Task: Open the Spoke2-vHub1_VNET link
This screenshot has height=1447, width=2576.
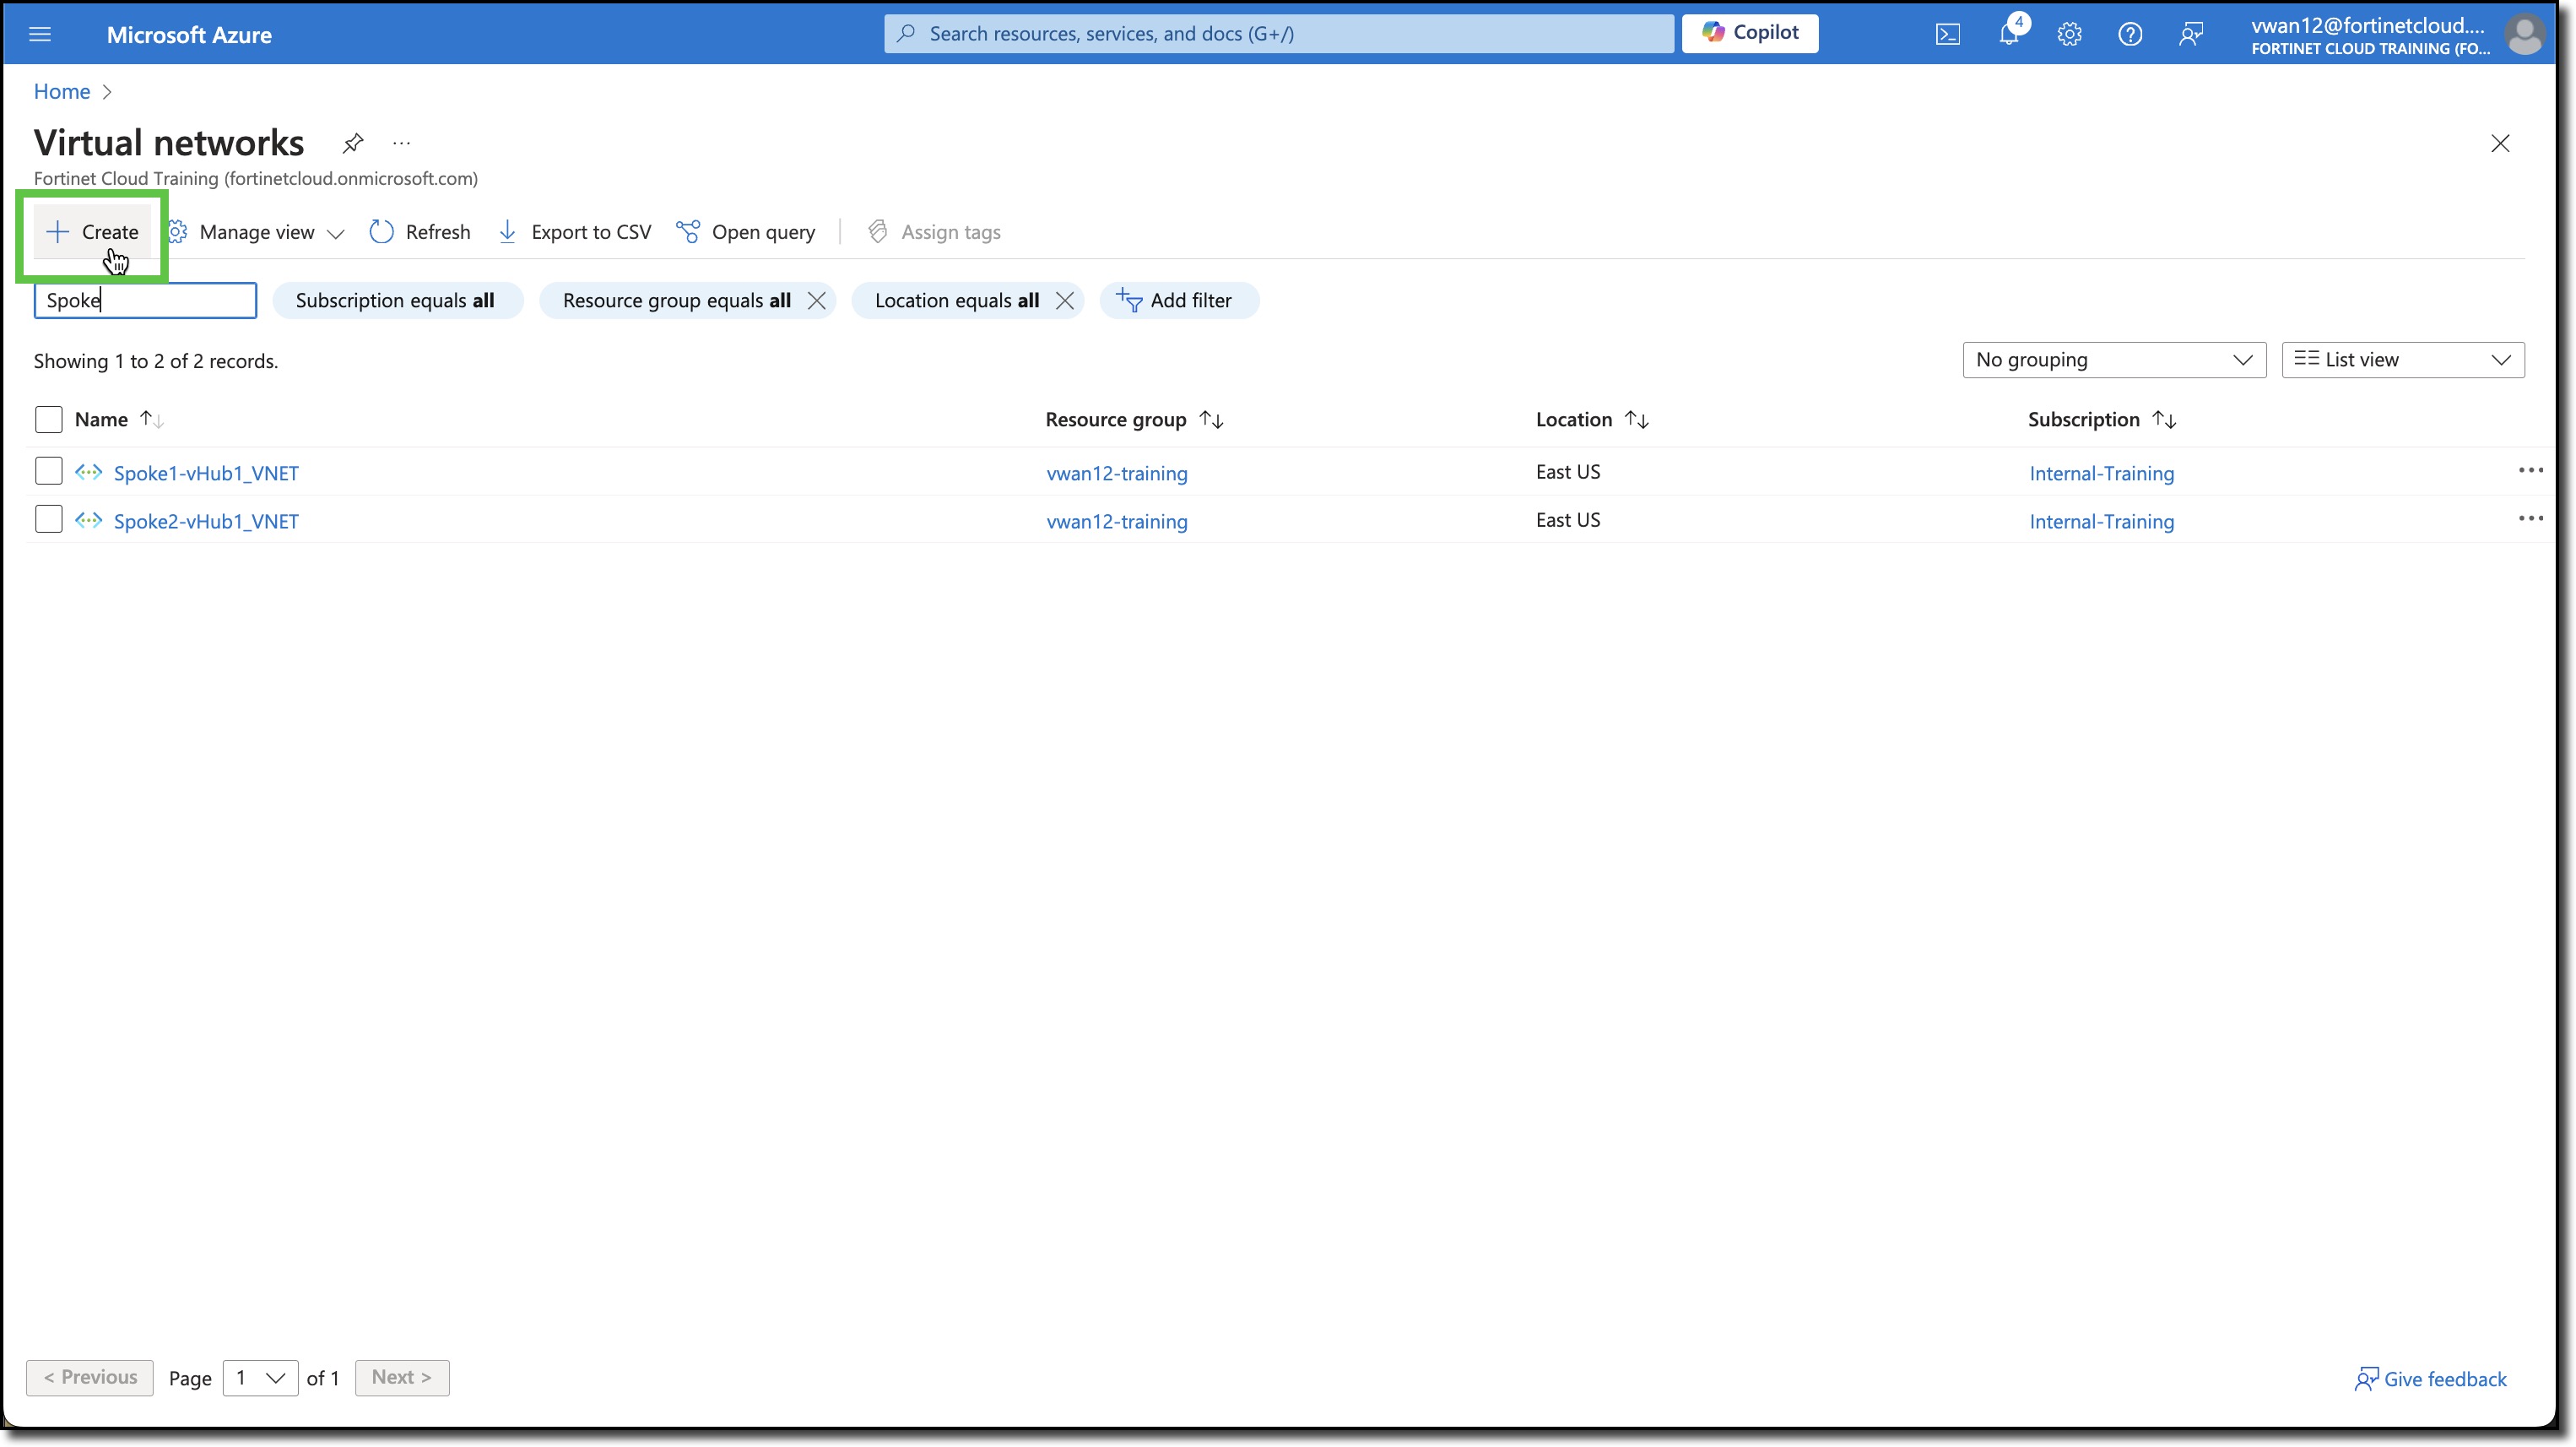Action: [x=206, y=521]
